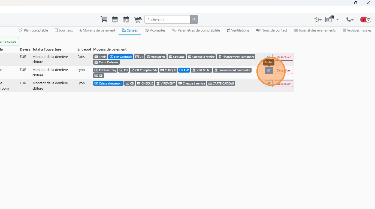Click the Total à l'ouverture column header
Screen dimensions: 375x209
[47, 49]
